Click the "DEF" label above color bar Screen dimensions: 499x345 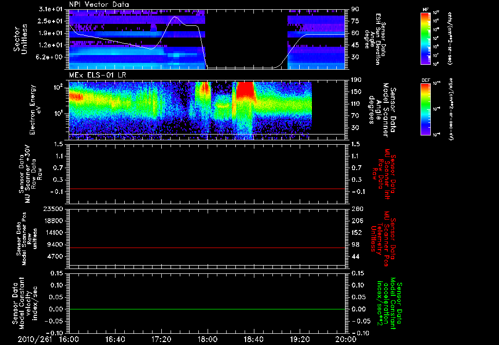(x=426, y=80)
